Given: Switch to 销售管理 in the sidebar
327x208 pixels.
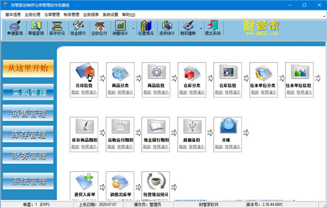Looking at the screenshot, I should click(28, 113).
